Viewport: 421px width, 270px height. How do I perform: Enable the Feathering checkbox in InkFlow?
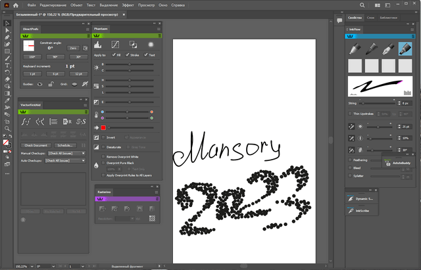350,159
